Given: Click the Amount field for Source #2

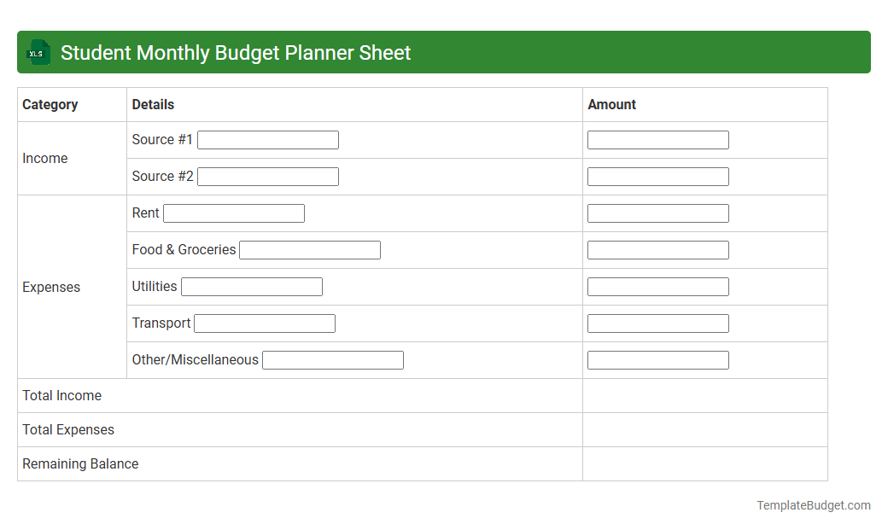Looking at the screenshot, I should point(657,176).
